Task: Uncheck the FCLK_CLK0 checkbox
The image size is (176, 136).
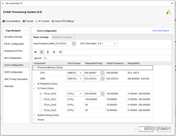Action: click(41, 94)
